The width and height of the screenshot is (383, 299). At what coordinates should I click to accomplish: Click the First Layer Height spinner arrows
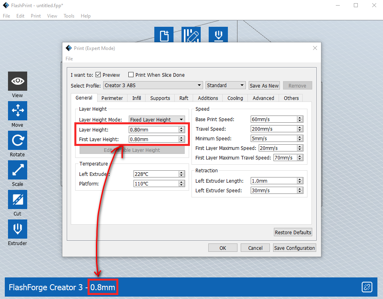pos(182,139)
